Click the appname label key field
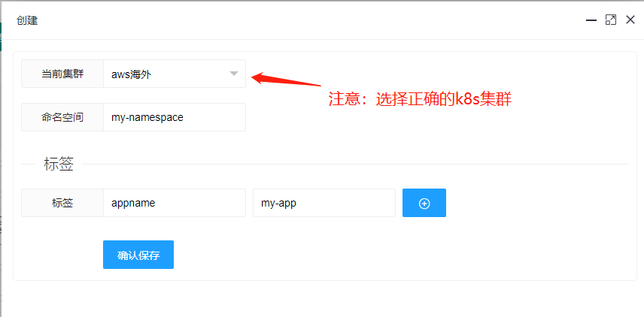Image resolution: width=644 pixels, height=317 pixels. click(x=175, y=203)
